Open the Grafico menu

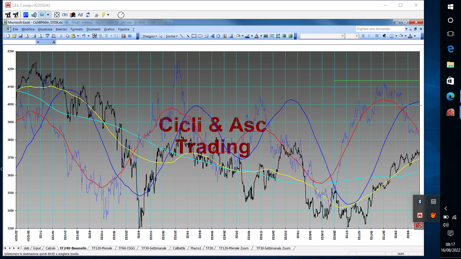(109, 29)
